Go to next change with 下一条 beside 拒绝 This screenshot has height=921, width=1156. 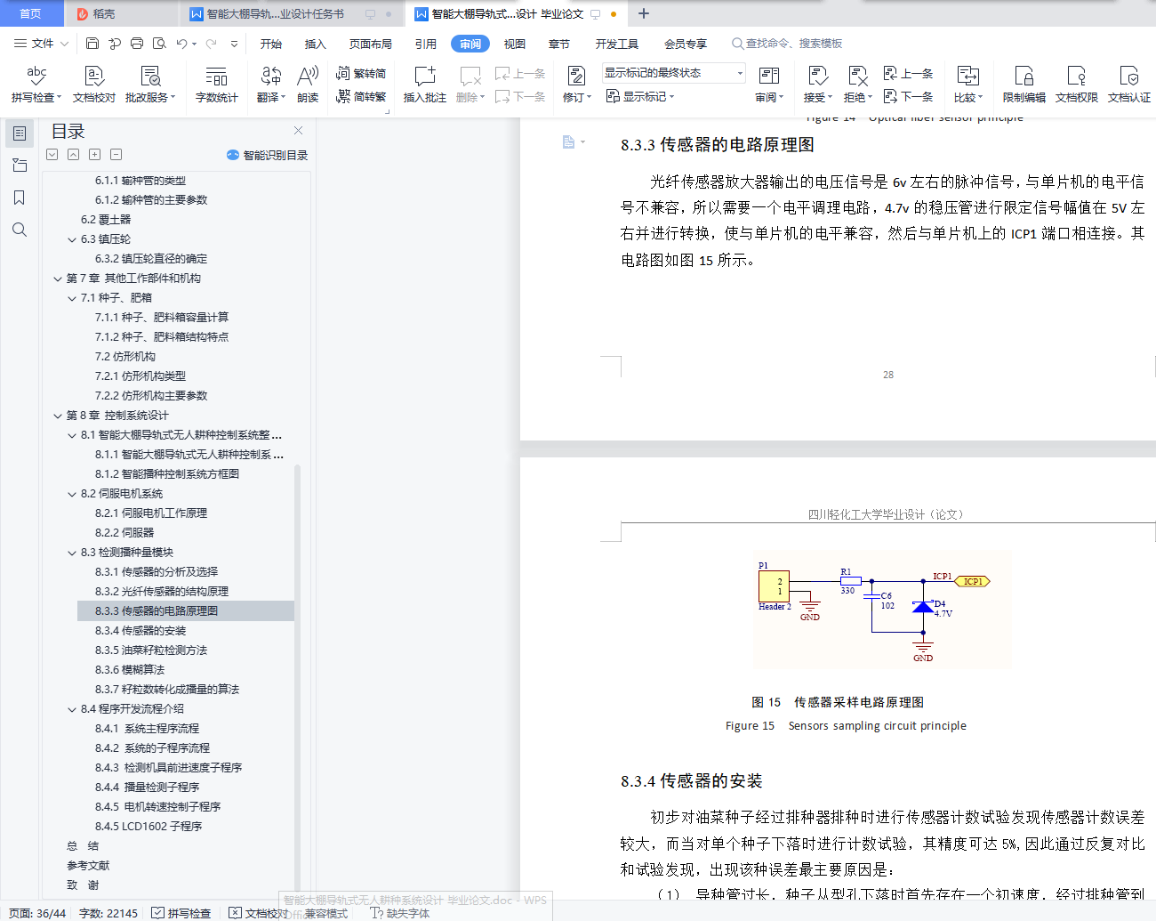click(908, 96)
